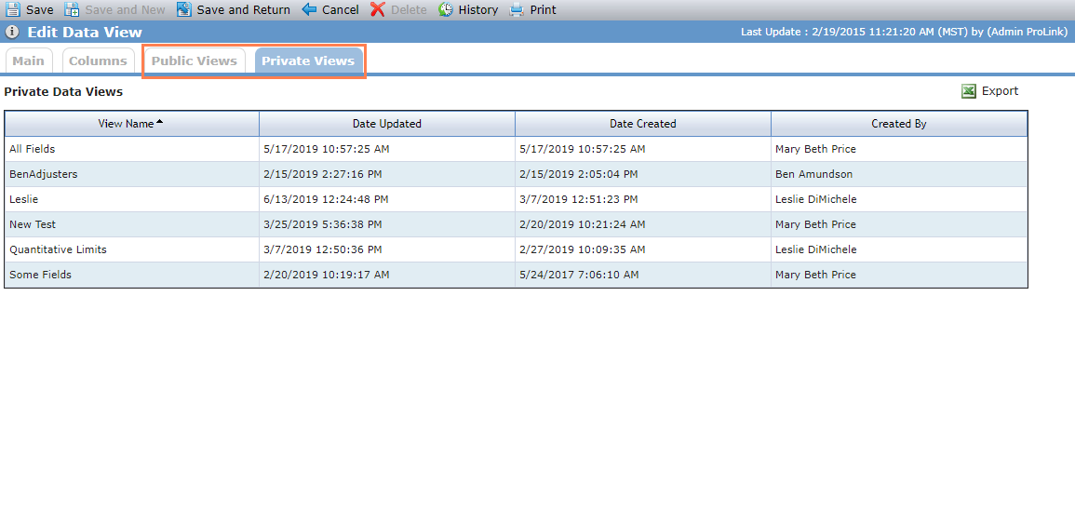This screenshot has width=1075, height=525.
Task: Click Date Created 2/20/2019 10:21:24 AM
Action: (x=582, y=224)
